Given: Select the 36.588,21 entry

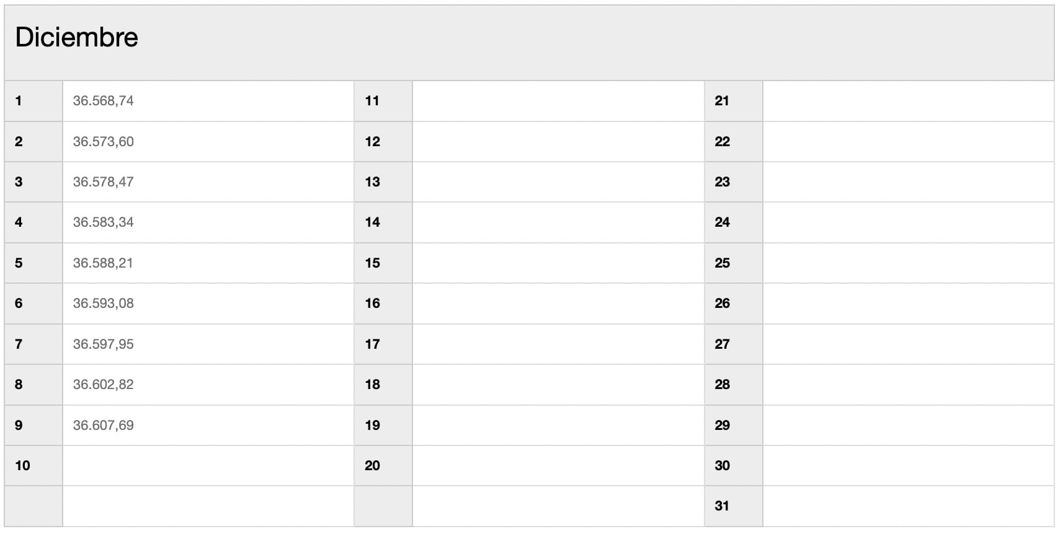Looking at the screenshot, I should point(103,263).
